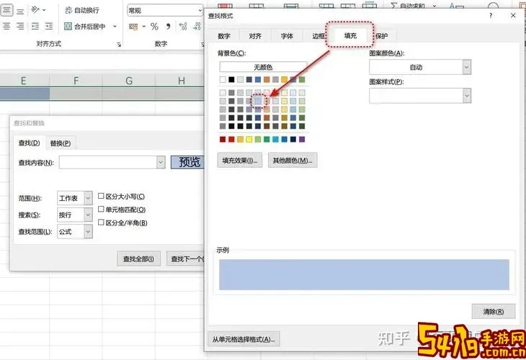
Task: Select the 填充 tab
Action: point(350,35)
